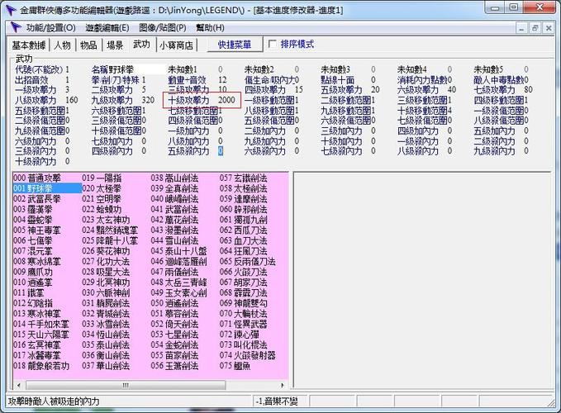Click the 八级攻擊力 value 160
Viewport: 561px width, 413px height.
click(x=71, y=100)
